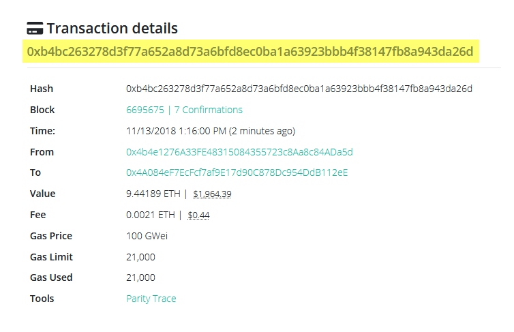Select the plain Hash value text
This screenshot has width=514, height=332.
299,89
